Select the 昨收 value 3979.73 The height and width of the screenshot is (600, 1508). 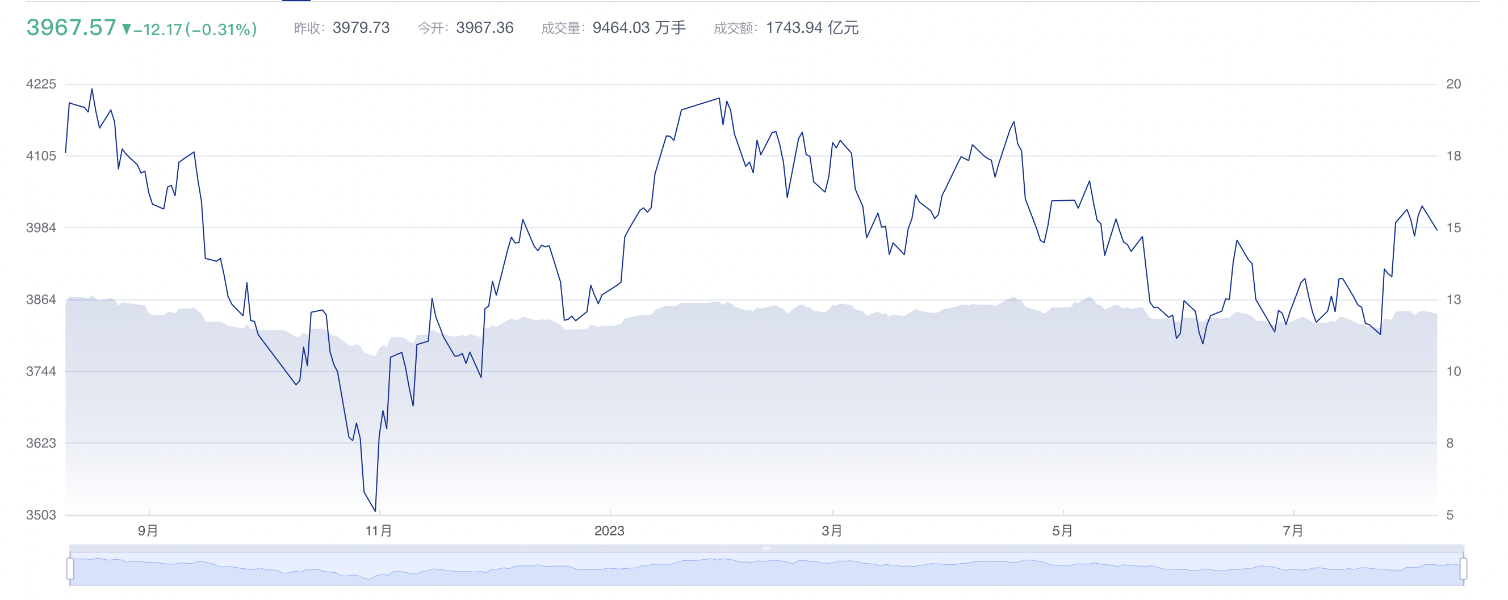click(x=361, y=27)
